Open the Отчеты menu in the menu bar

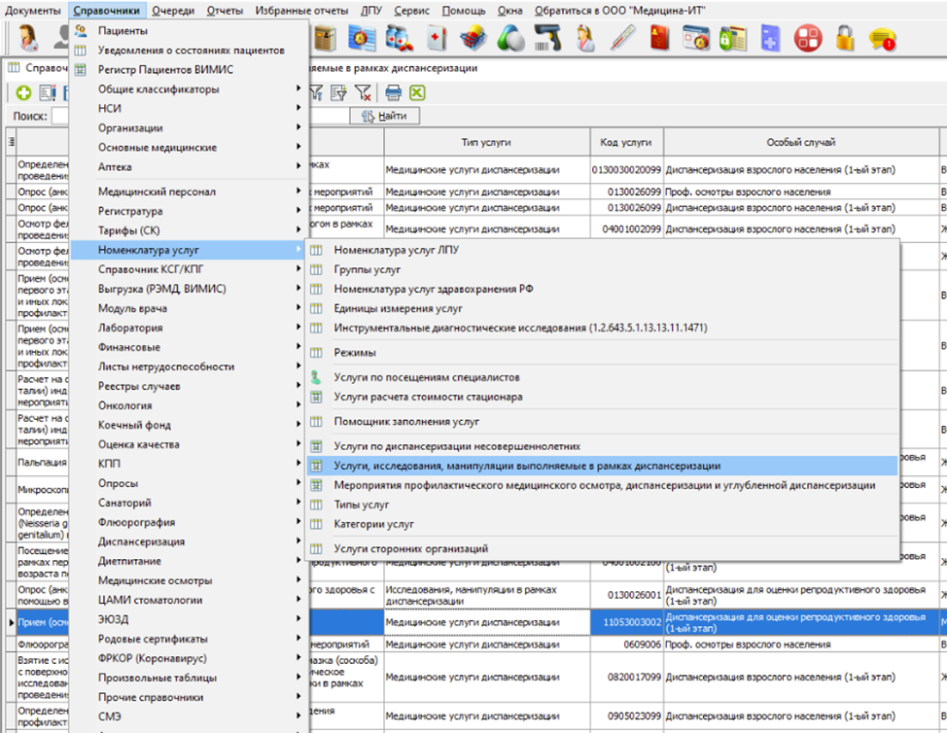pos(224,11)
